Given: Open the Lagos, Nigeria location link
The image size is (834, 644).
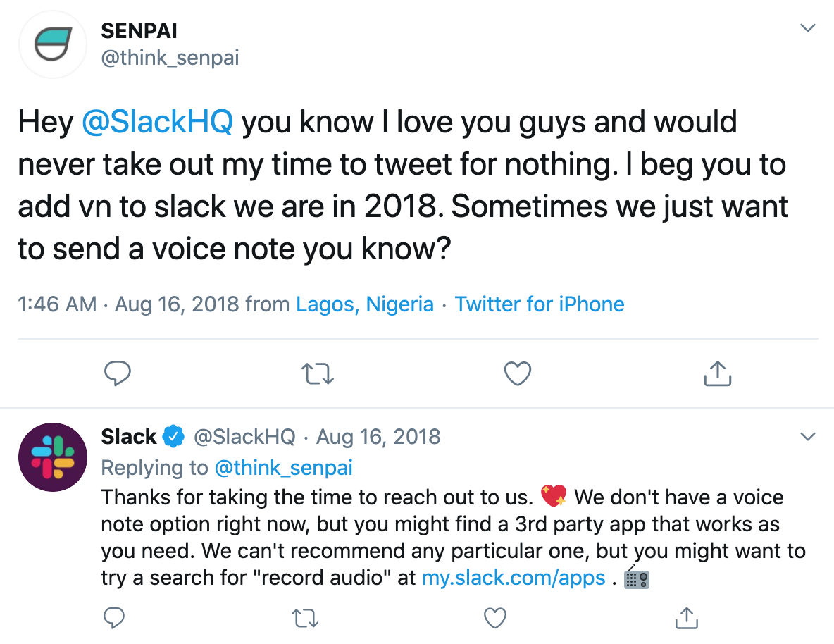Looking at the screenshot, I should (x=365, y=304).
